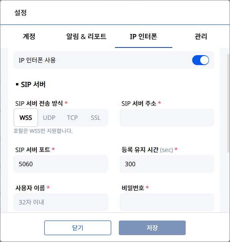The height and width of the screenshot is (242, 230).
Task: Click the SIP 서버 포트 field
Action: [61, 164]
